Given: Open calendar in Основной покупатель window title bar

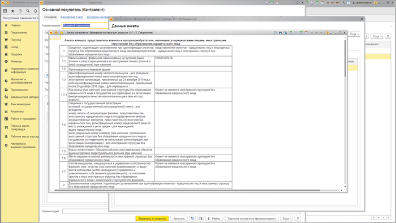Looking at the screenshot, I should (x=277, y=2).
